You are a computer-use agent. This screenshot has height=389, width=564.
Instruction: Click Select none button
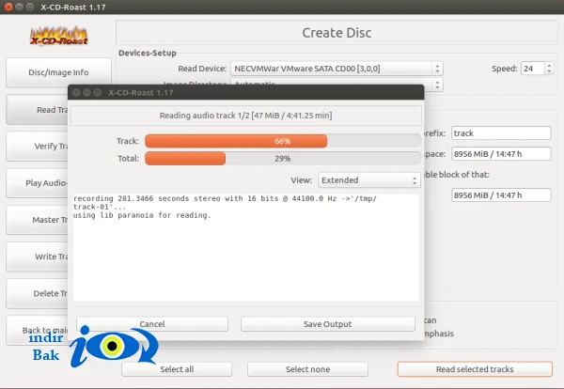[307, 369]
